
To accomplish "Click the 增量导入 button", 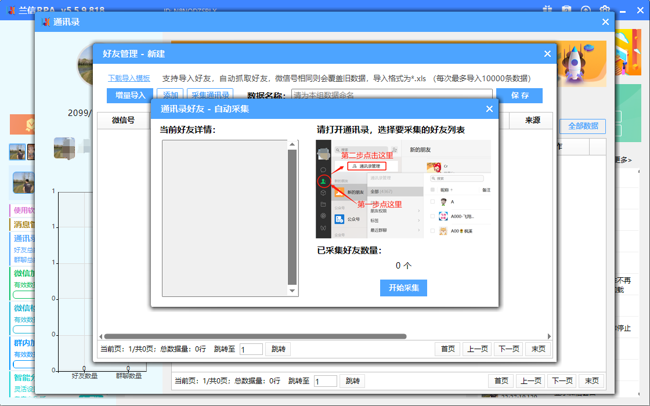I will (x=130, y=96).
